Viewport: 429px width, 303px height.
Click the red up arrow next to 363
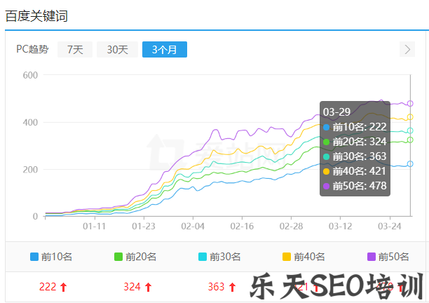(231, 287)
